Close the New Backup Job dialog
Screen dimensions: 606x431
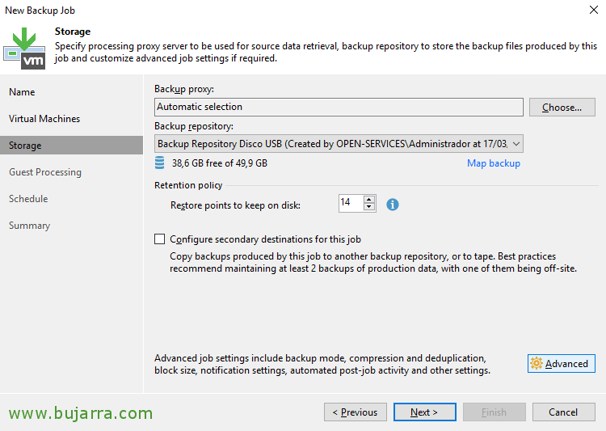[x=594, y=10]
